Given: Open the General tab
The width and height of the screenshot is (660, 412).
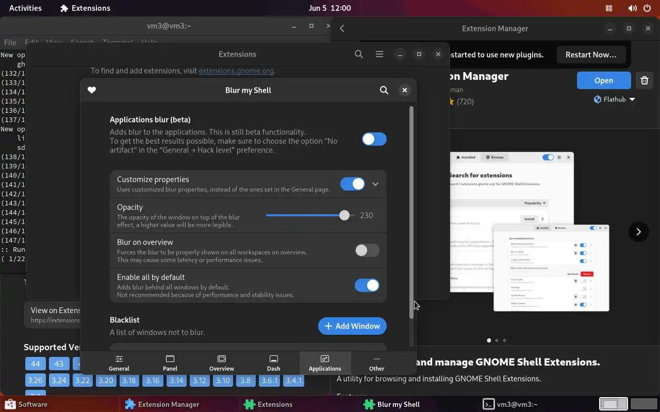Looking at the screenshot, I should 119,363.
